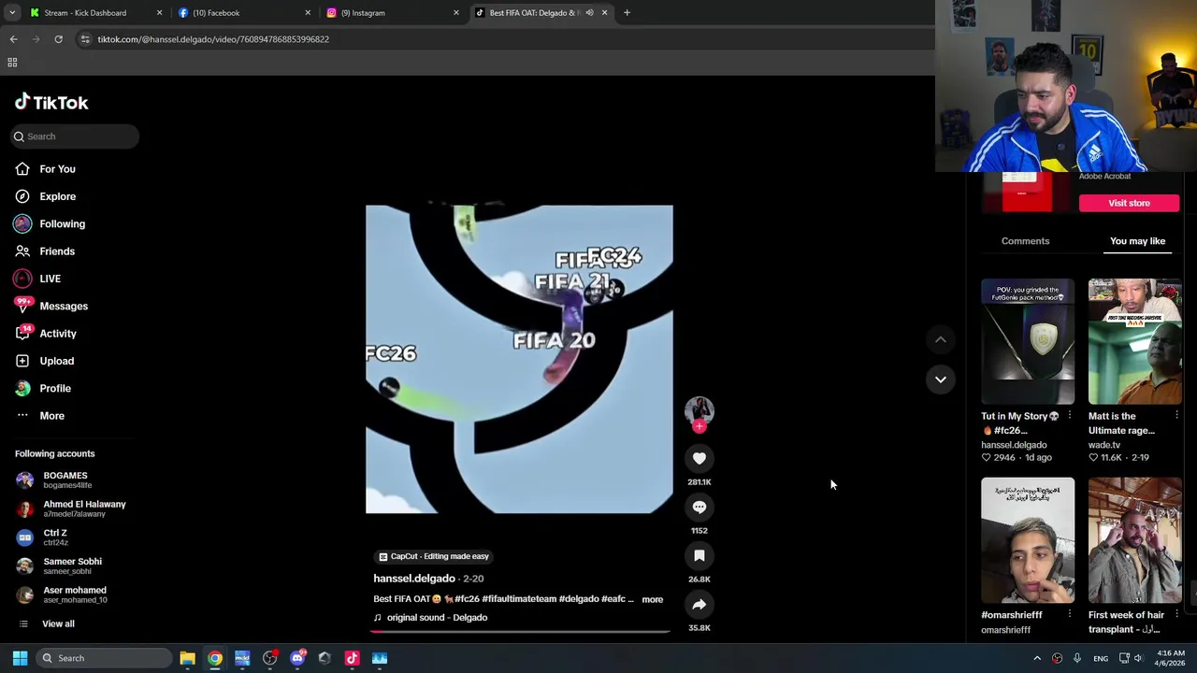Open hanssel.delgado creator profile link
1197x673 pixels.
click(x=414, y=579)
